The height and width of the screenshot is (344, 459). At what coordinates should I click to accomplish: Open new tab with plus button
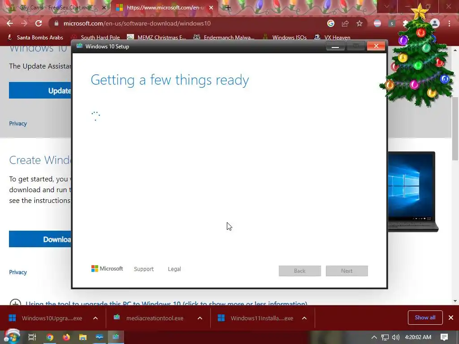pos(228,8)
